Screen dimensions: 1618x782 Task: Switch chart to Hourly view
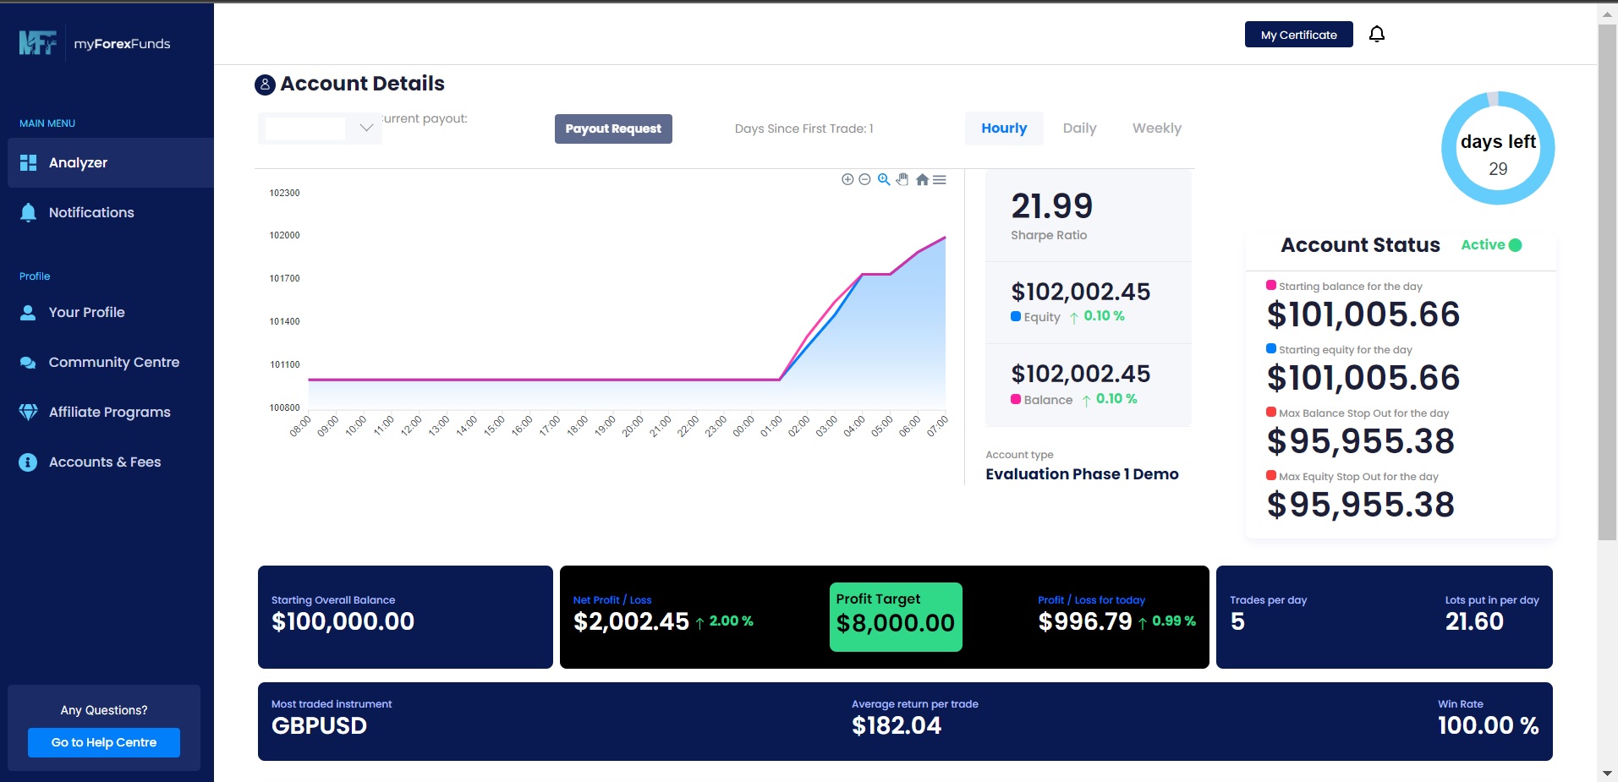(x=1004, y=129)
